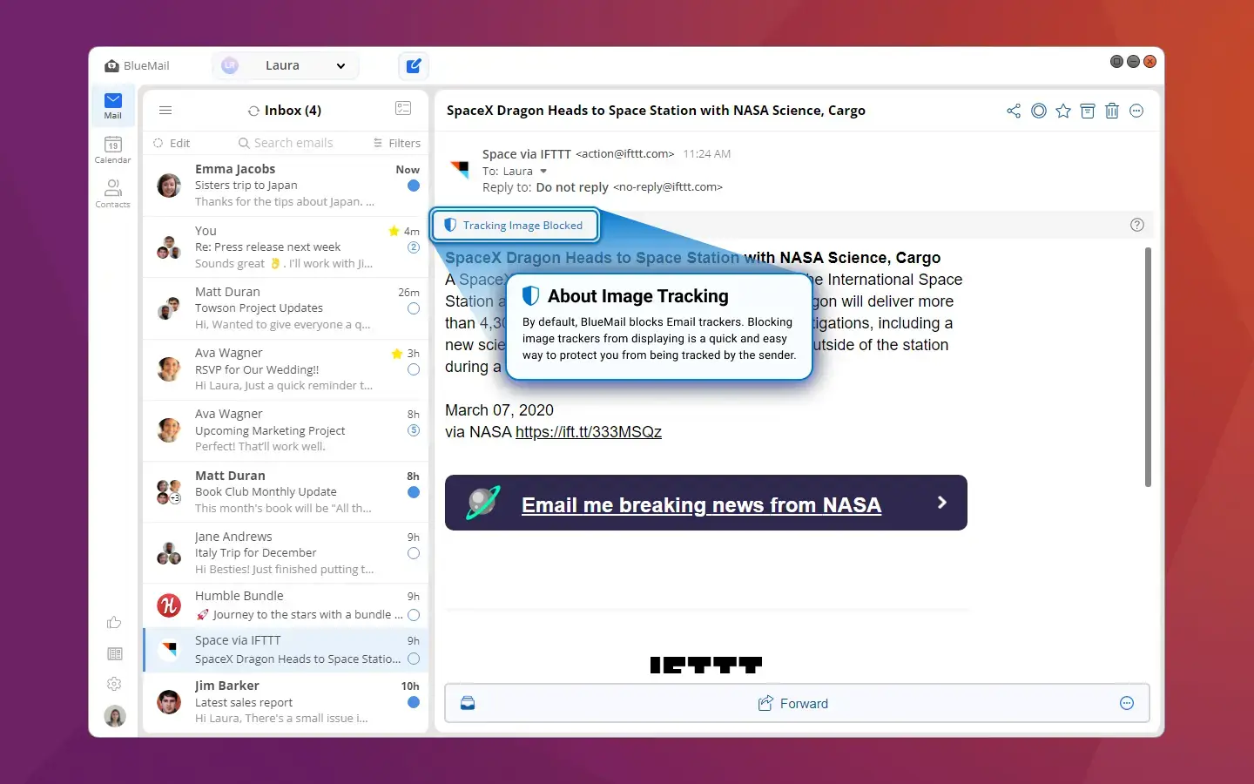Click the planet icon in NASA banner
Image resolution: width=1254 pixels, height=784 pixels.
tap(482, 503)
